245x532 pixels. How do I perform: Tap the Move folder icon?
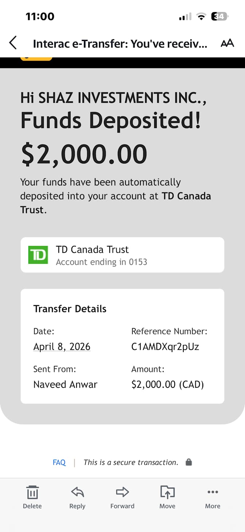(x=167, y=492)
